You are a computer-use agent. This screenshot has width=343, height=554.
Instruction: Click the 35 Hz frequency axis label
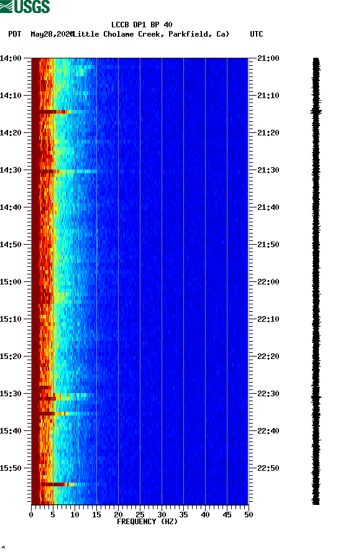click(x=183, y=515)
